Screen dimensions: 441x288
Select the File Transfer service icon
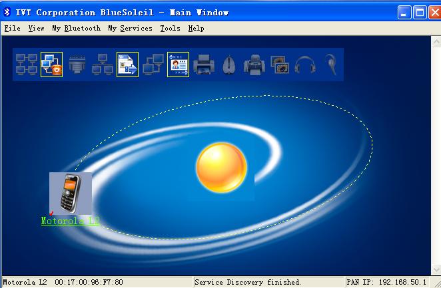pyautogui.click(x=127, y=65)
